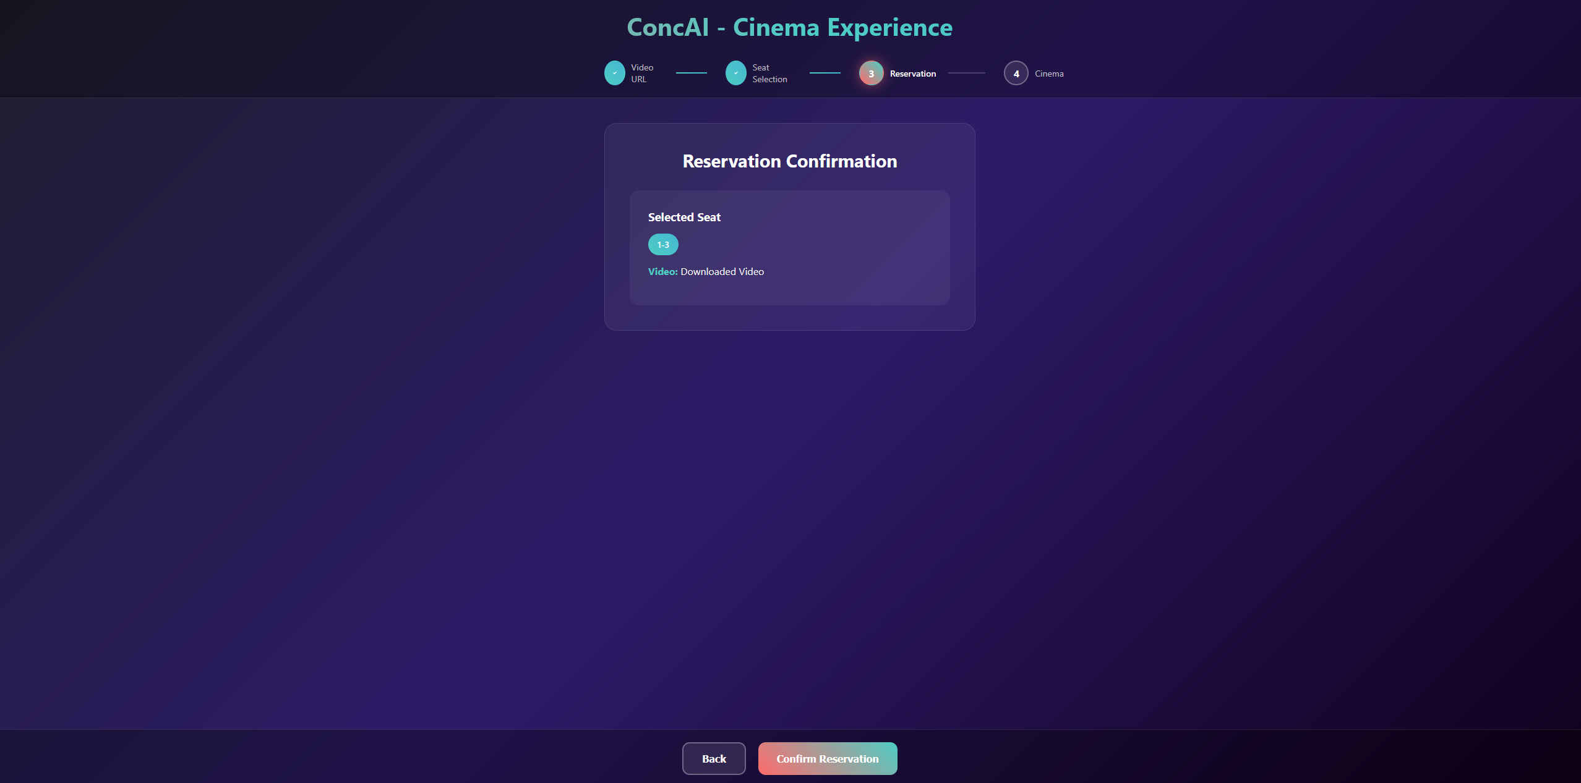
Task: Click the teal "Video:" label
Action: [662, 272]
